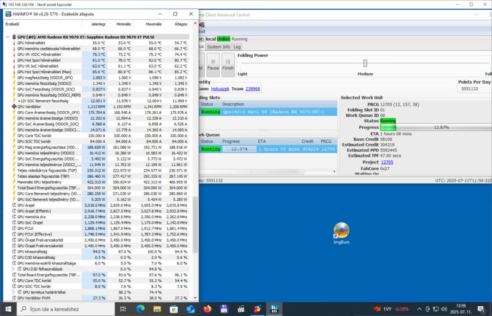Click the HWiNFO scrollbar down arrow
The width and height of the screenshot is (492, 316).
195,298
